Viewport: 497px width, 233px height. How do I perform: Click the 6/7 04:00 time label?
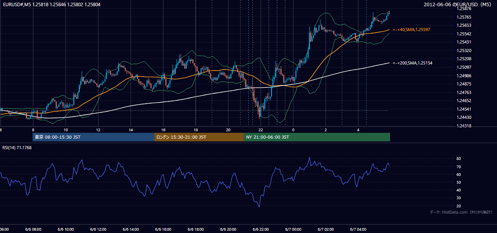click(x=358, y=230)
